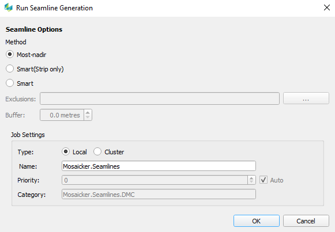Open the Exclusions browse button (…)
The image size is (335, 232).
click(306, 98)
